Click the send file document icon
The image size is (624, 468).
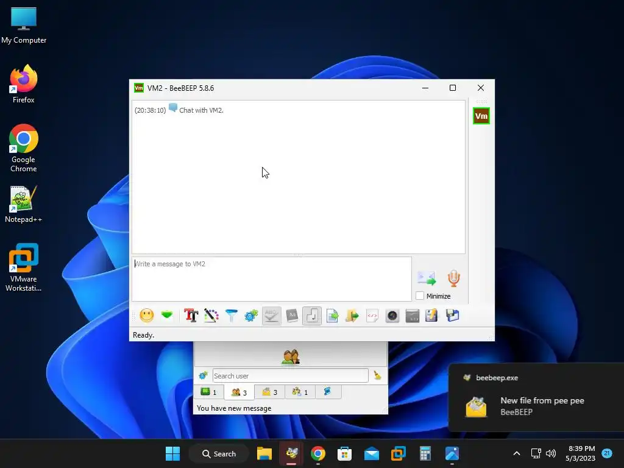[332, 316]
